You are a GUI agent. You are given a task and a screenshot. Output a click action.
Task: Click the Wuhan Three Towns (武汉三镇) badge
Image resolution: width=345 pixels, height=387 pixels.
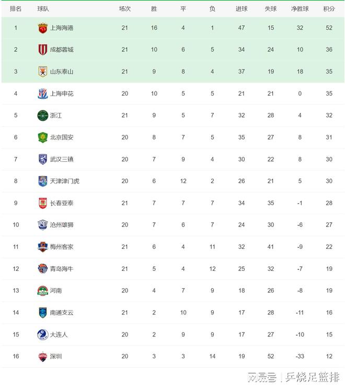coord(42,160)
